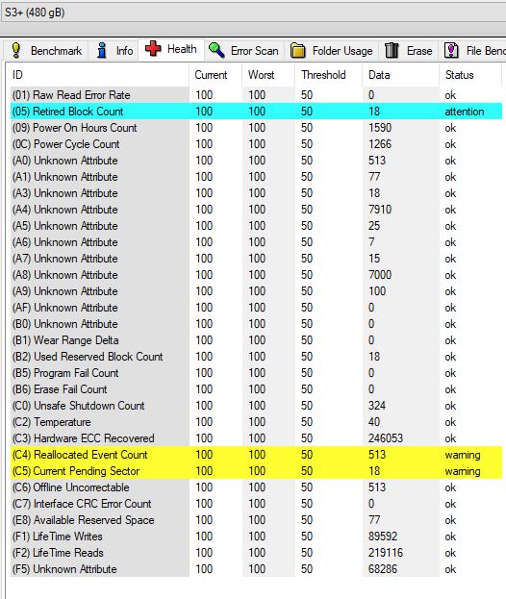Image resolution: width=506 pixels, height=599 pixels.
Task: Click data value 324
Action: [377, 406]
